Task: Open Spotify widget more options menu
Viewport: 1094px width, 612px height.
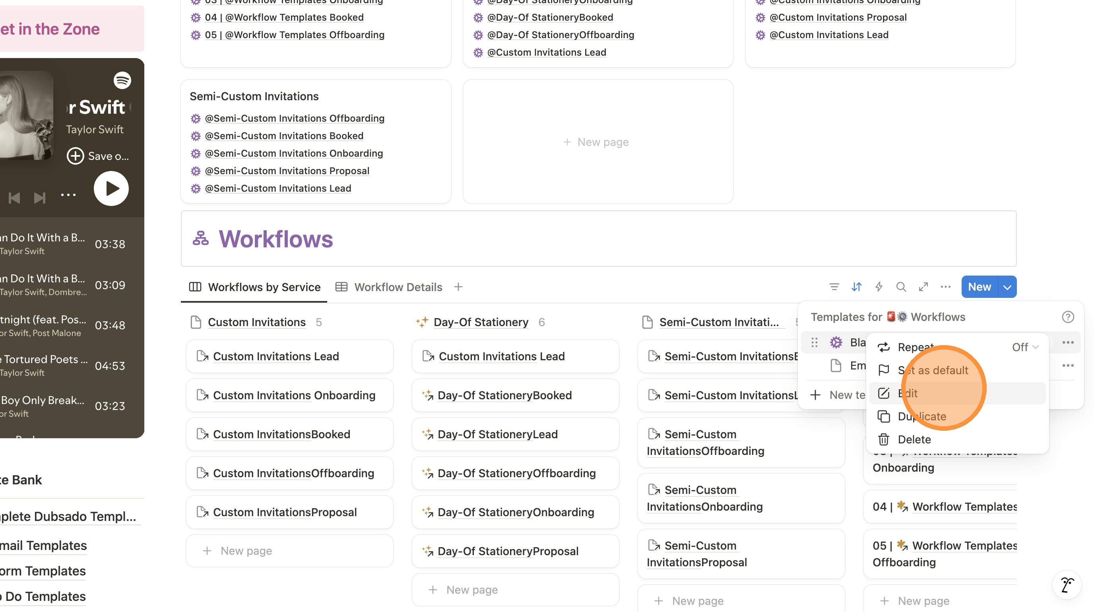Action: (x=68, y=195)
